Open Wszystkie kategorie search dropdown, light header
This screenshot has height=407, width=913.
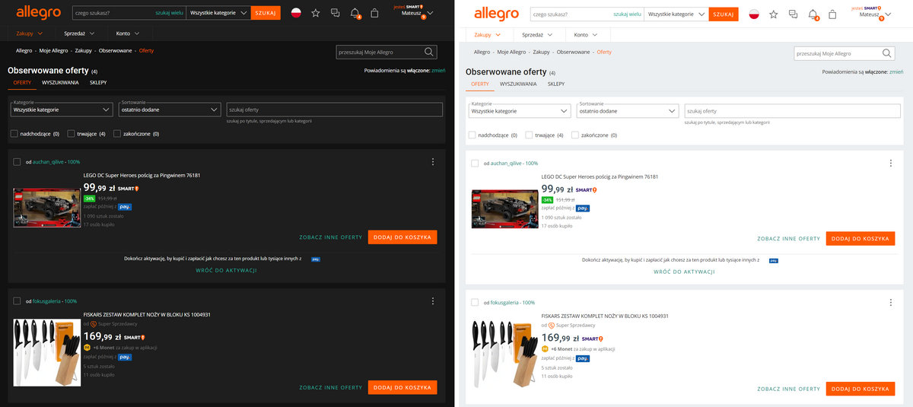677,14
